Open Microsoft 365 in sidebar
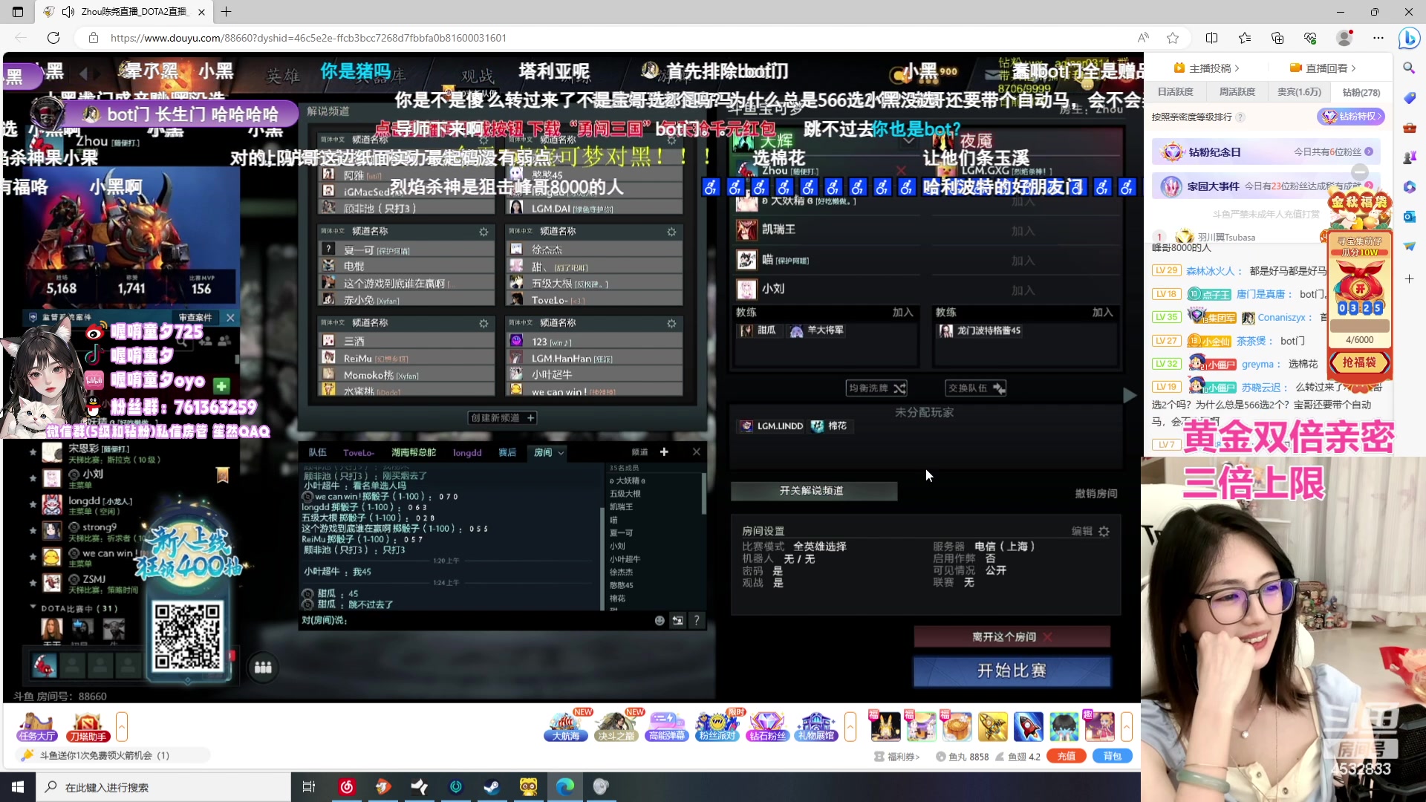The height and width of the screenshot is (802, 1426). pyautogui.click(x=1409, y=187)
